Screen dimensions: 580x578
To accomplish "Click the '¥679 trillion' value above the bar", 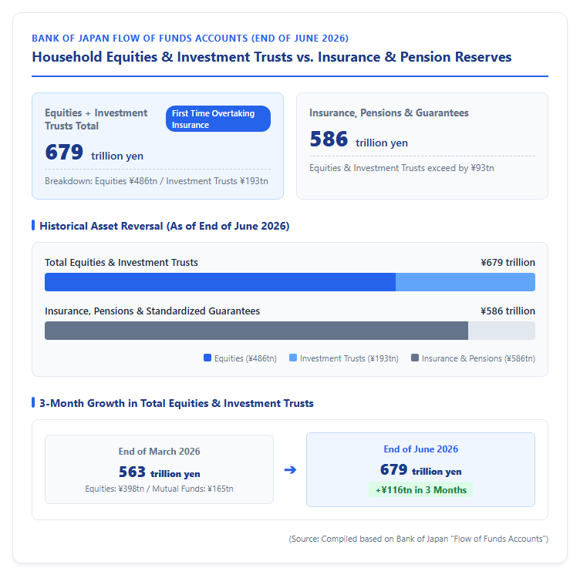I will (x=507, y=262).
